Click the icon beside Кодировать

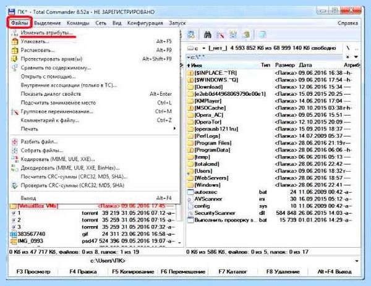(15, 159)
